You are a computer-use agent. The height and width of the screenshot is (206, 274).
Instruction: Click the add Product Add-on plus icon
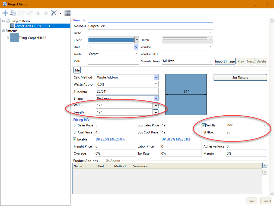pyautogui.click(x=265, y=165)
